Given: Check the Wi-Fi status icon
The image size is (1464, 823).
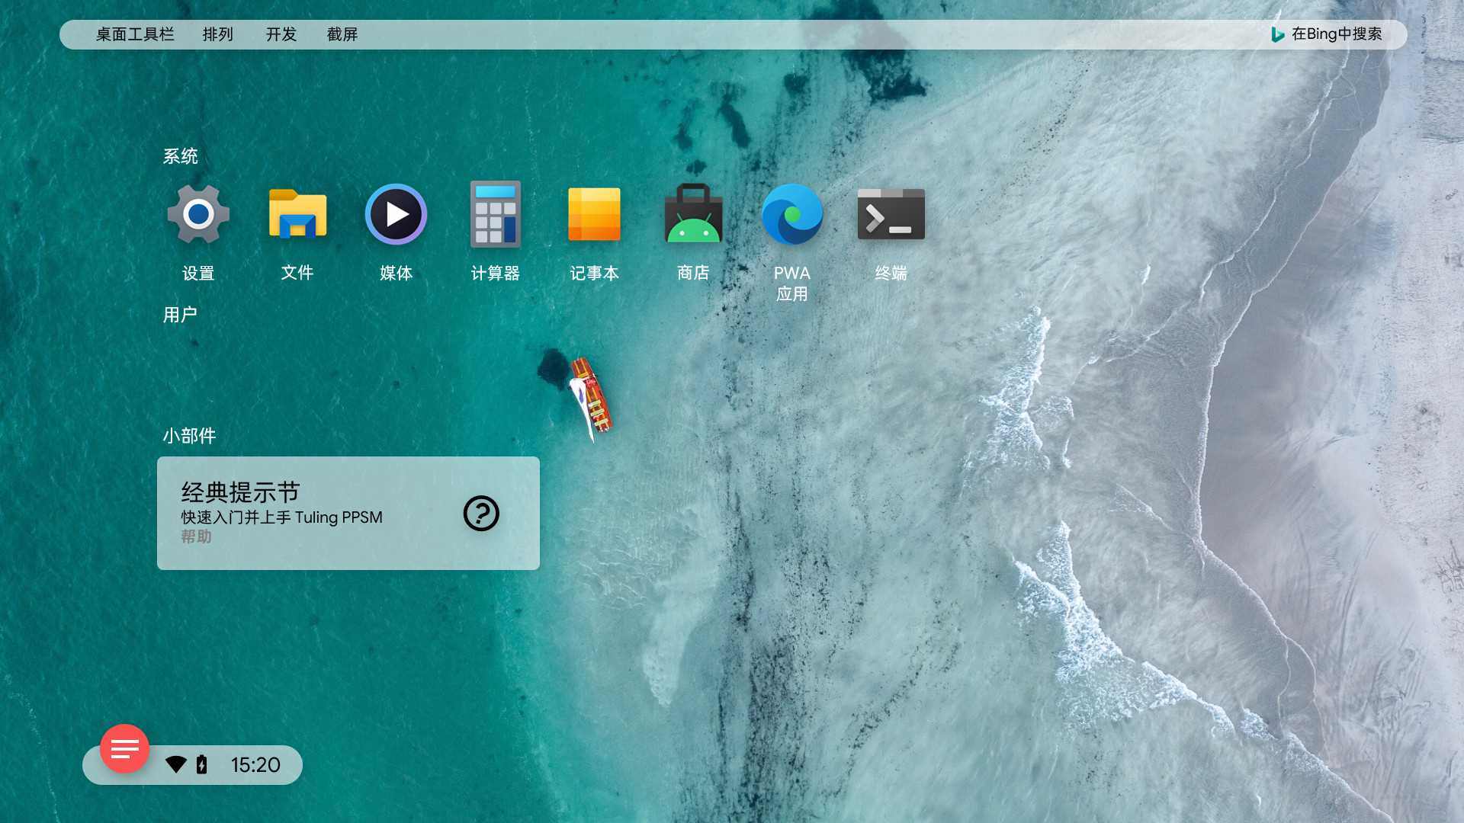Looking at the screenshot, I should tap(176, 764).
